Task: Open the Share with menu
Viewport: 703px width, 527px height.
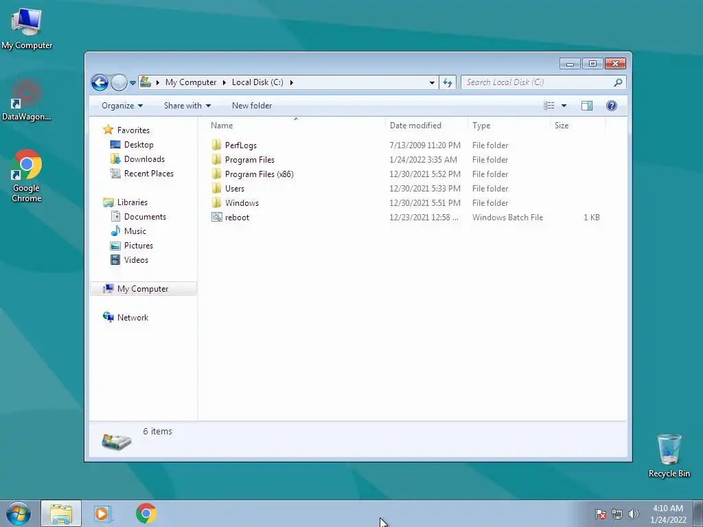Action: point(187,106)
